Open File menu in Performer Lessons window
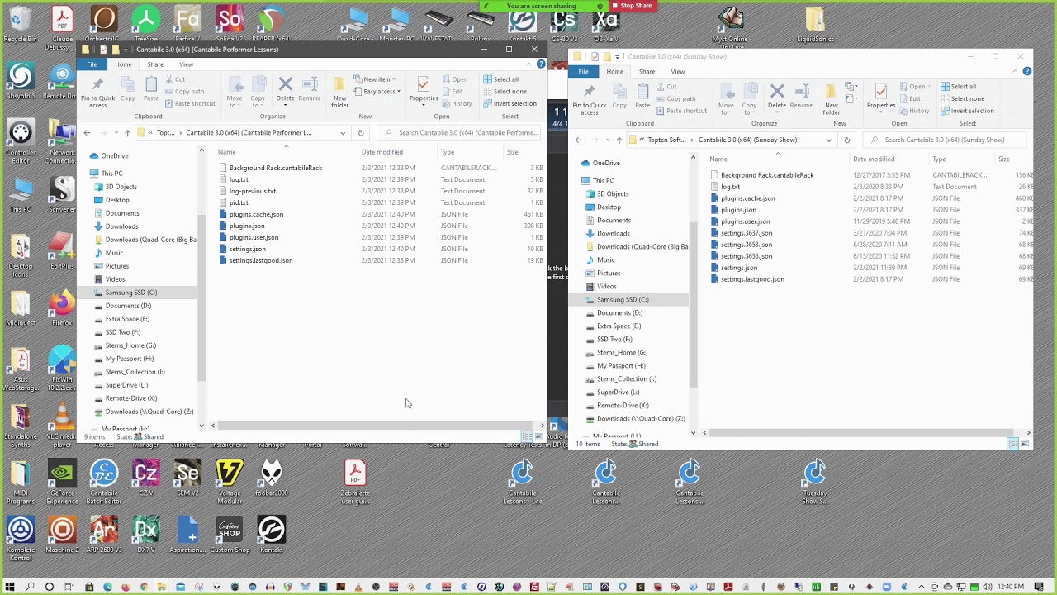 92,64
